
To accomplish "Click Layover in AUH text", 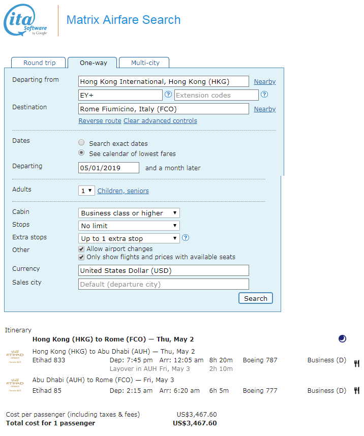I will 133,369.
